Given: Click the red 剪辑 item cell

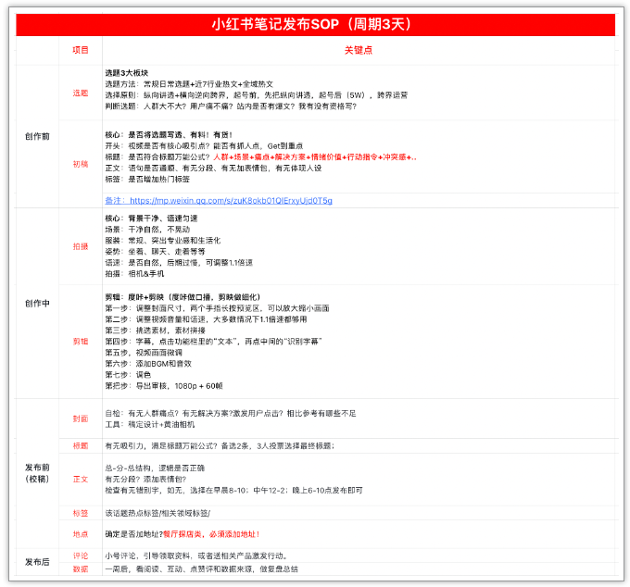Looking at the screenshot, I should tap(81, 342).
